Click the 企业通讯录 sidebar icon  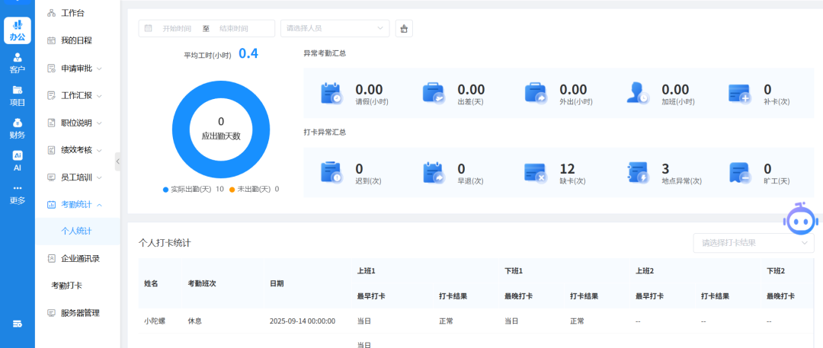point(52,258)
